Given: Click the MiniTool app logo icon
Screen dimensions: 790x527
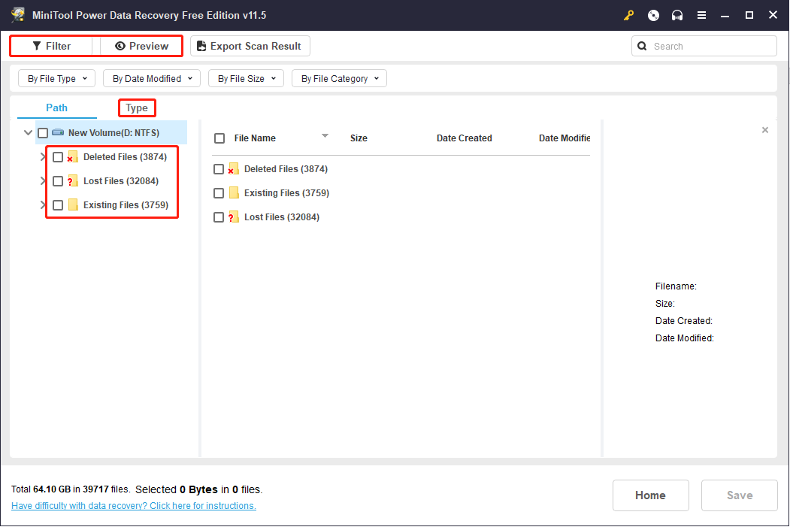Looking at the screenshot, I should pyautogui.click(x=18, y=14).
